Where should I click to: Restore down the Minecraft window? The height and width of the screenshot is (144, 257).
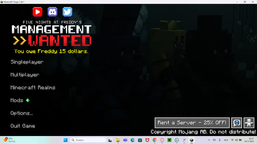pyautogui.click(x=245, y=2)
